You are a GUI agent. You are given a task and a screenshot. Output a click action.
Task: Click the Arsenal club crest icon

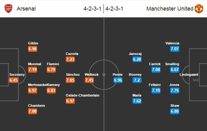click(x=8, y=9)
